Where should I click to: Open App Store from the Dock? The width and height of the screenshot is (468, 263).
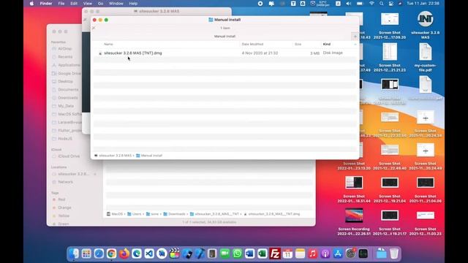338,254
